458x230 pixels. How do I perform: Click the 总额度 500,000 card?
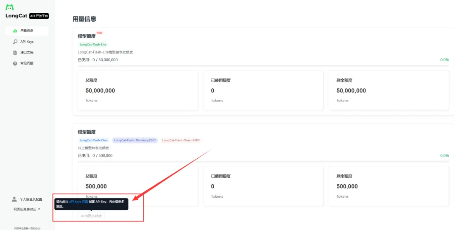[138, 186]
